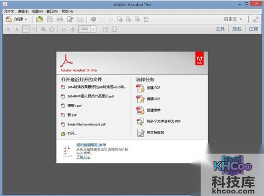Open recent file starting with 2014转换效果最好的pdf
The image size is (264, 196).
point(97,87)
